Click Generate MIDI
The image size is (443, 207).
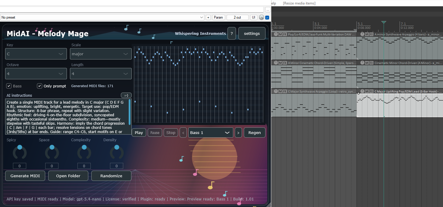click(x=25, y=176)
